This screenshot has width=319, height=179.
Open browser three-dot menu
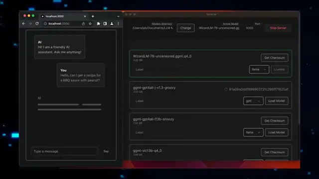pos(119,24)
